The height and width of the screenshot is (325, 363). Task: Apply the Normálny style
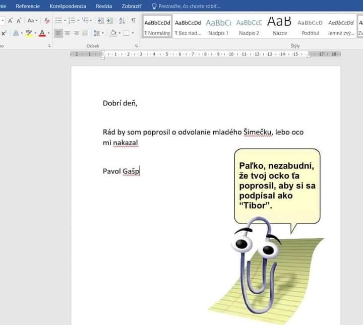pos(157,26)
